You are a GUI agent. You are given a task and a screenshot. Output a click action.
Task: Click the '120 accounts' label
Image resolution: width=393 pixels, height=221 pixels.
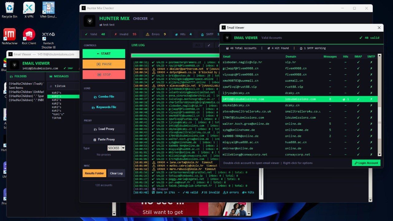pyautogui.click(x=104, y=185)
